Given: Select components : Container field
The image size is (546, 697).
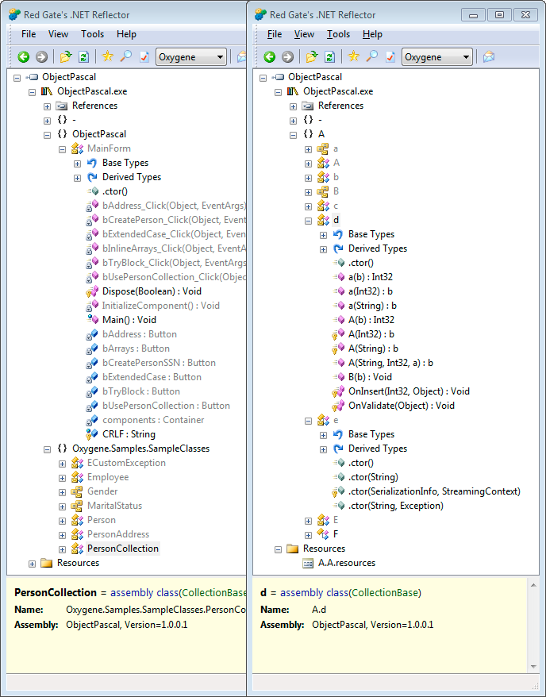Looking at the screenshot, I should tap(153, 420).
